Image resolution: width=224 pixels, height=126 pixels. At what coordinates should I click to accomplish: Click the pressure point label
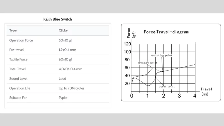point(148,63)
